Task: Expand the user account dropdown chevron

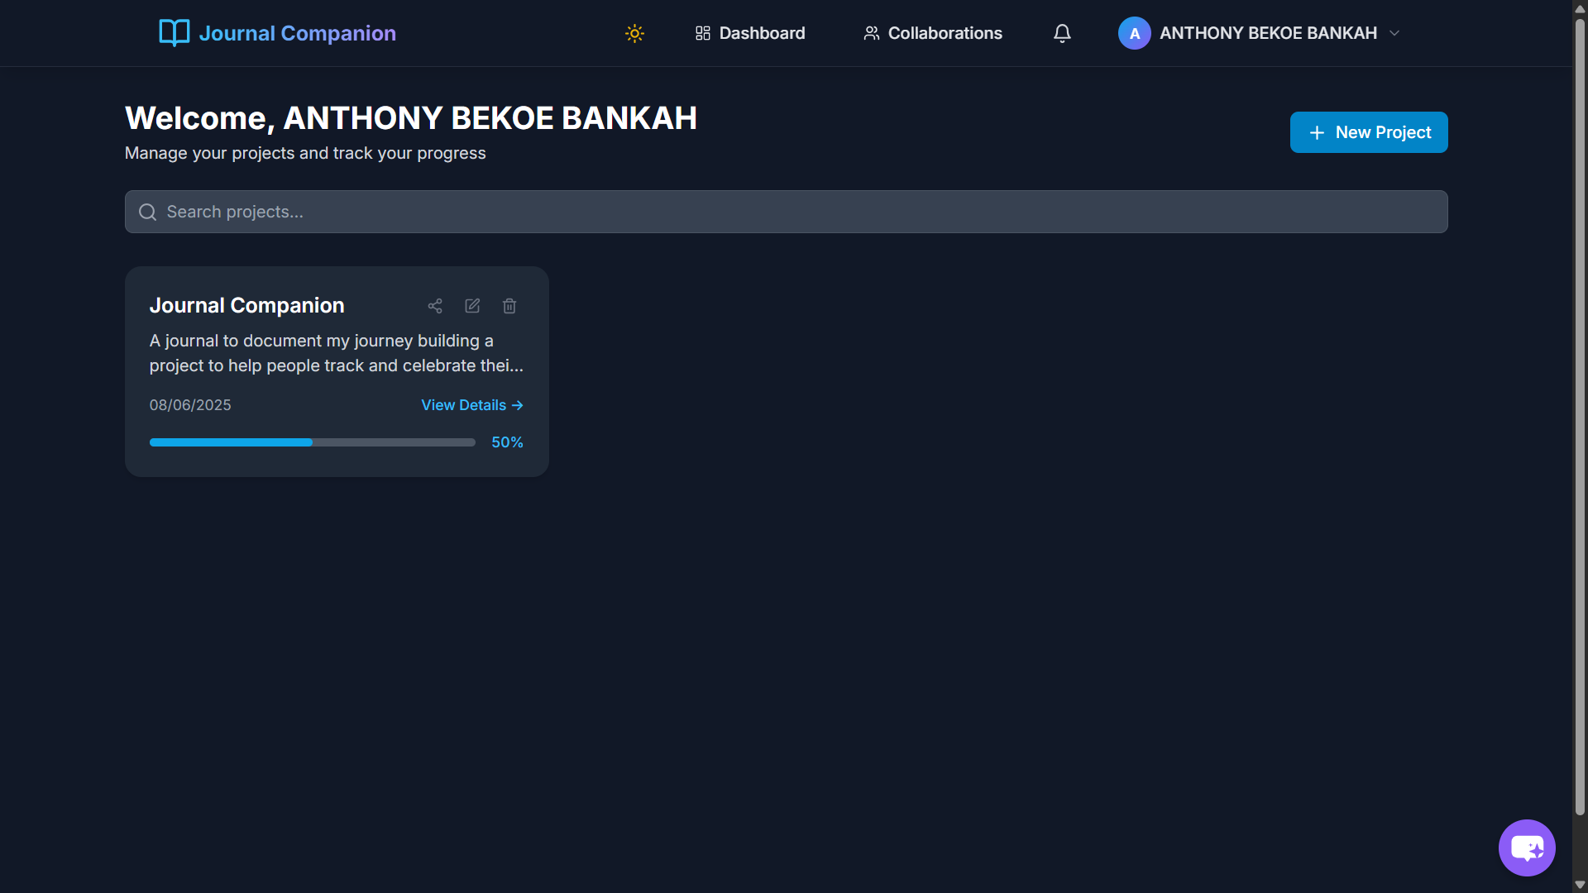Action: [x=1394, y=33]
